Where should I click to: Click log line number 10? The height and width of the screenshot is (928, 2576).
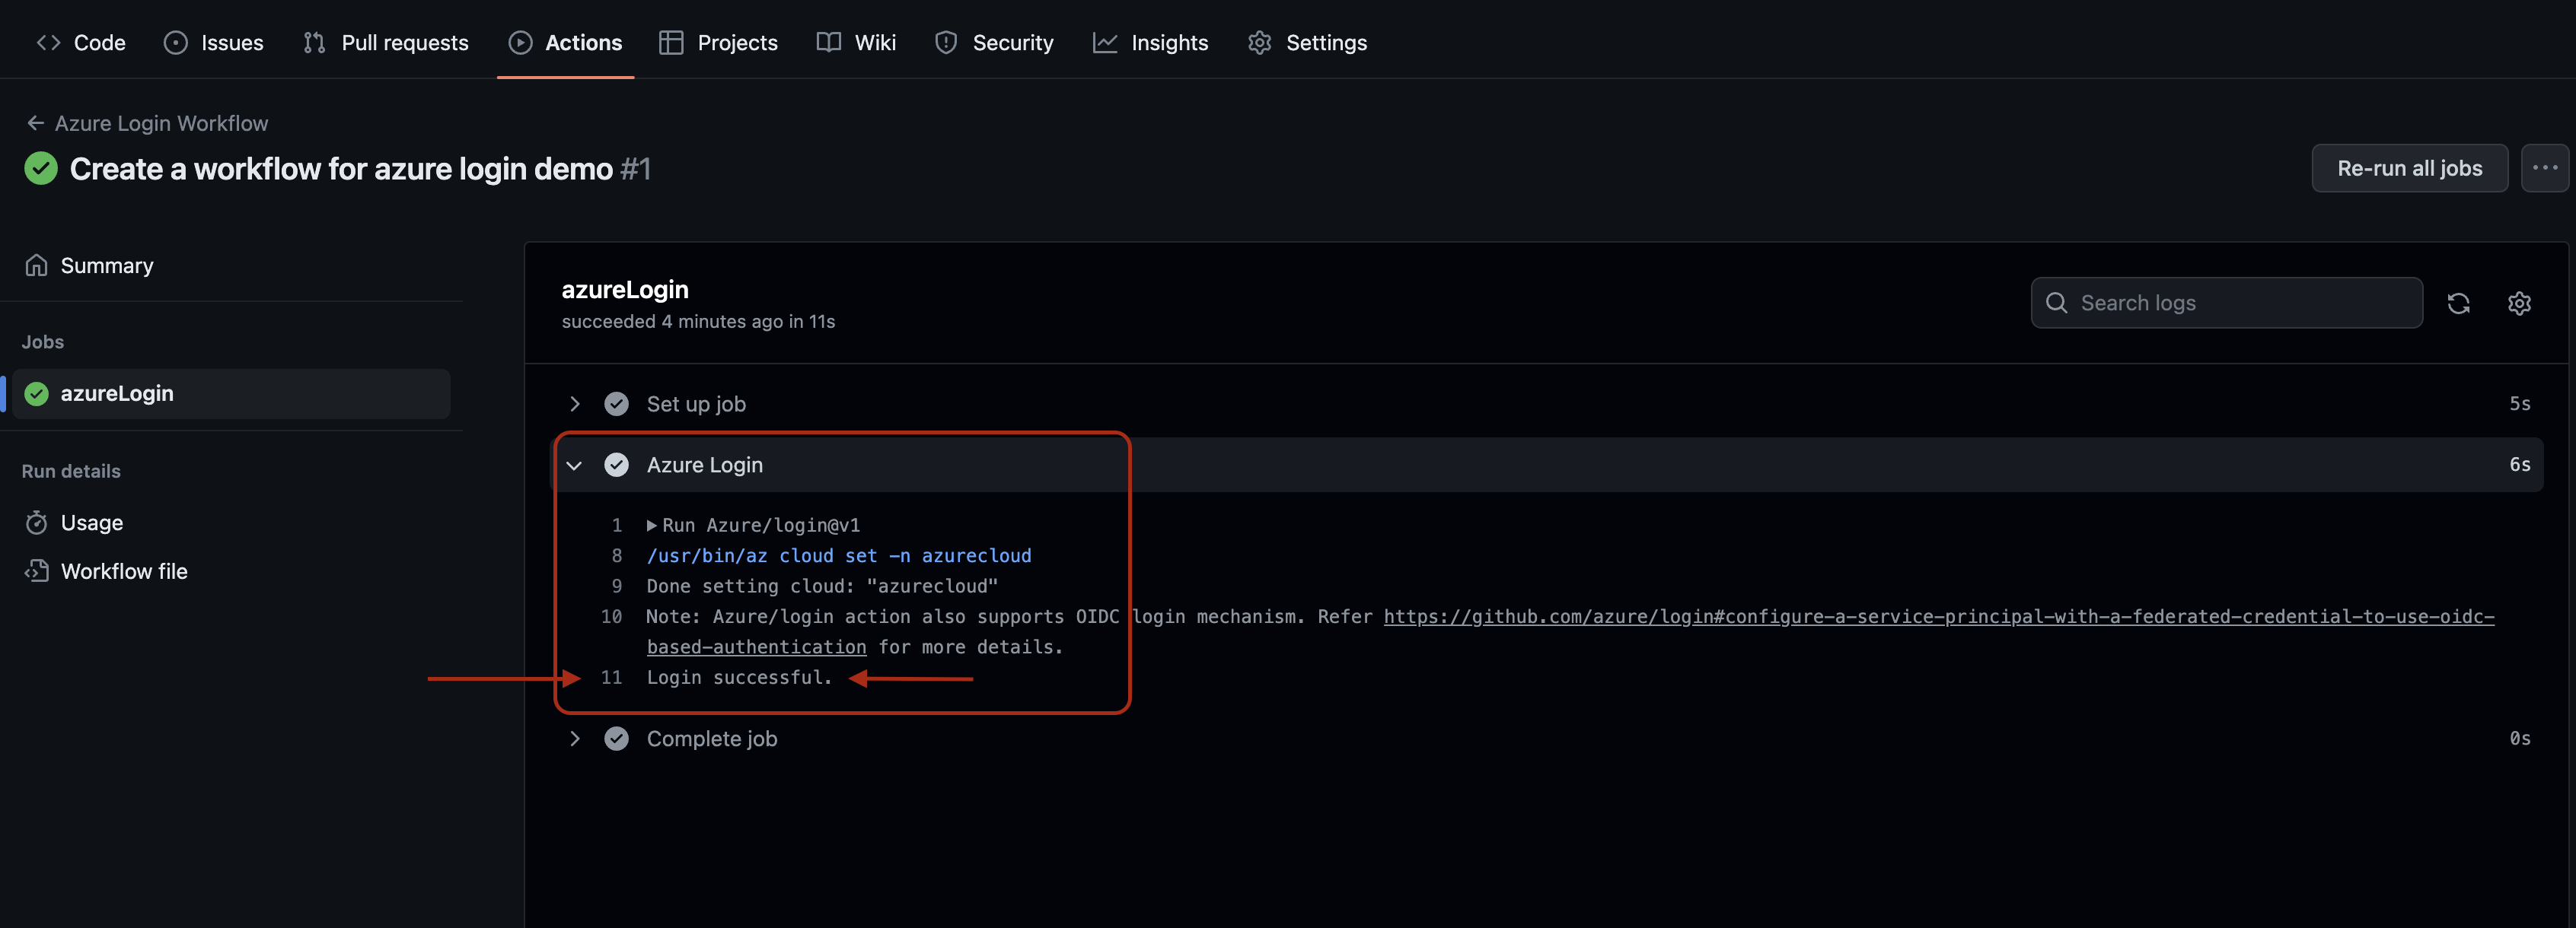pos(611,616)
